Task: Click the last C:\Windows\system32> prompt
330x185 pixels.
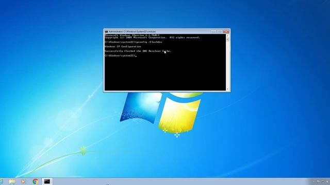Action: [x=120, y=55]
